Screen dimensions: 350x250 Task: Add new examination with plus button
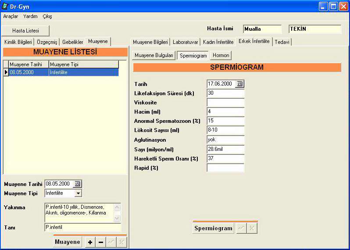90,242
